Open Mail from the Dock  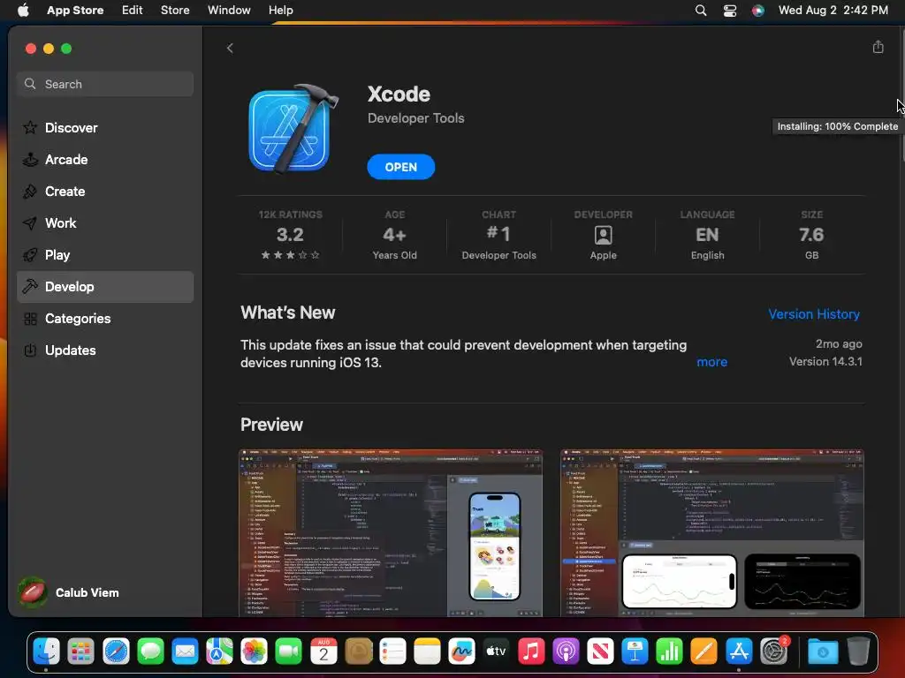(x=185, y=652)
